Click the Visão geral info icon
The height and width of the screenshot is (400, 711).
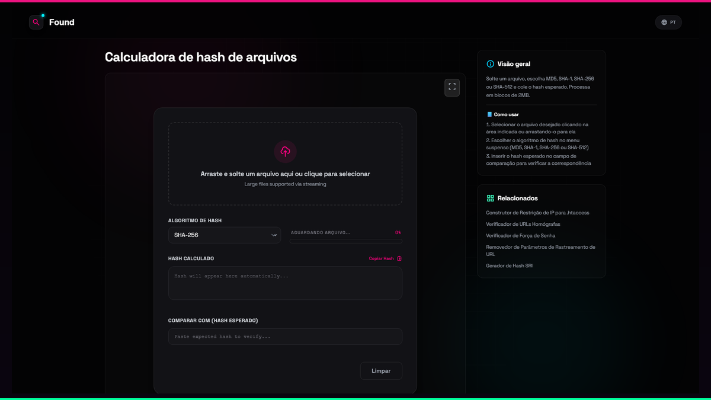[490, 64]
